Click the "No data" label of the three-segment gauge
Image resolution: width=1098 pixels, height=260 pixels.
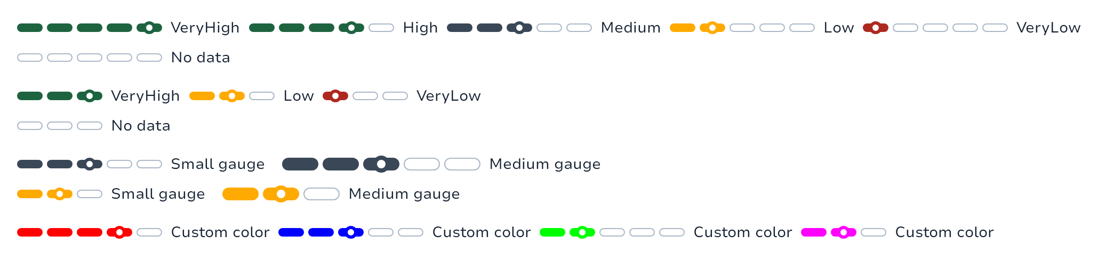pyautogui.click(x=141, y=126)
